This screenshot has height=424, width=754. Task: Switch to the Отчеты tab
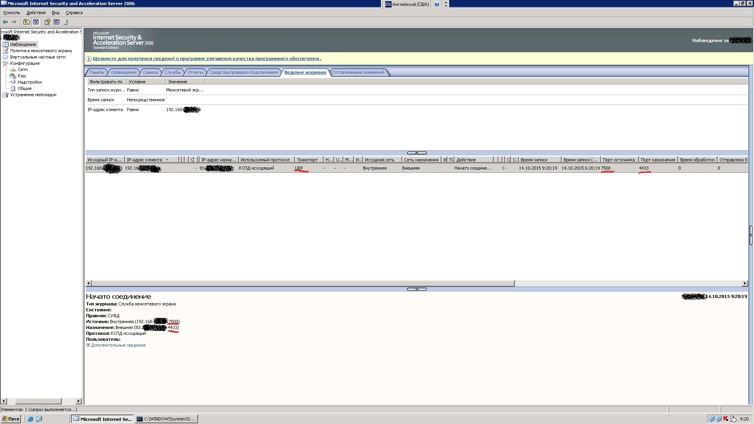click(195, 72)
